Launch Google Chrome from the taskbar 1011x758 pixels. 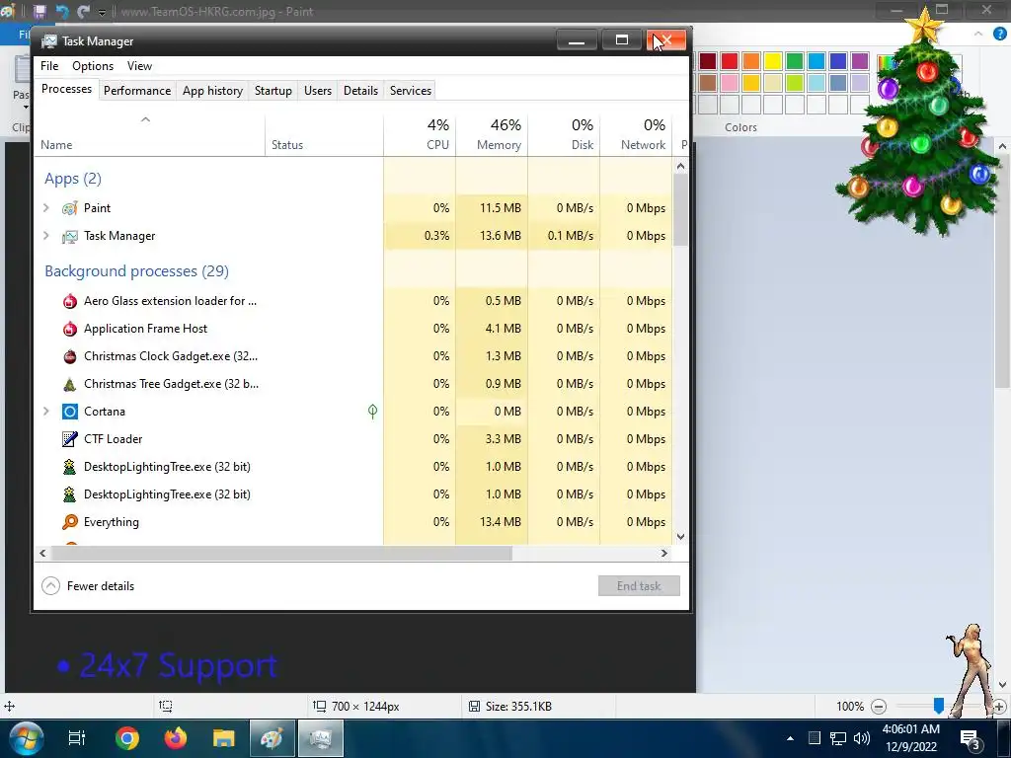[127, 738]
